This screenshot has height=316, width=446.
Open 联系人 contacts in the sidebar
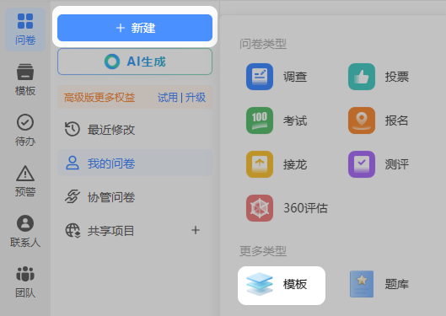tap(25, 232)
